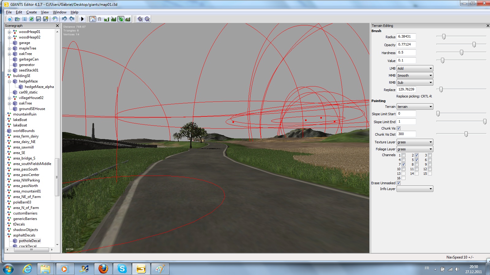Enable foliage channel 10 checkbox
The width and height of the screenshot is (490, 275).
pyautogui.click(x=404, y=169)
